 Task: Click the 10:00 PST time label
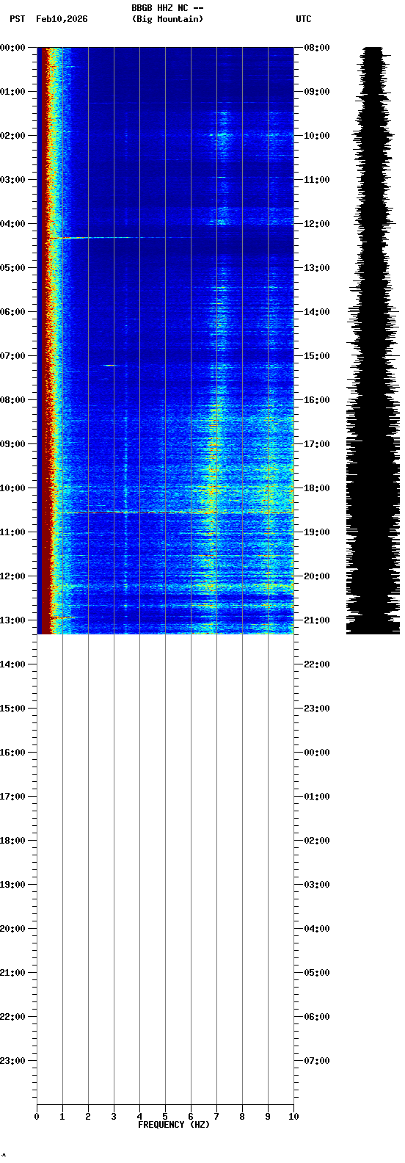13,488
